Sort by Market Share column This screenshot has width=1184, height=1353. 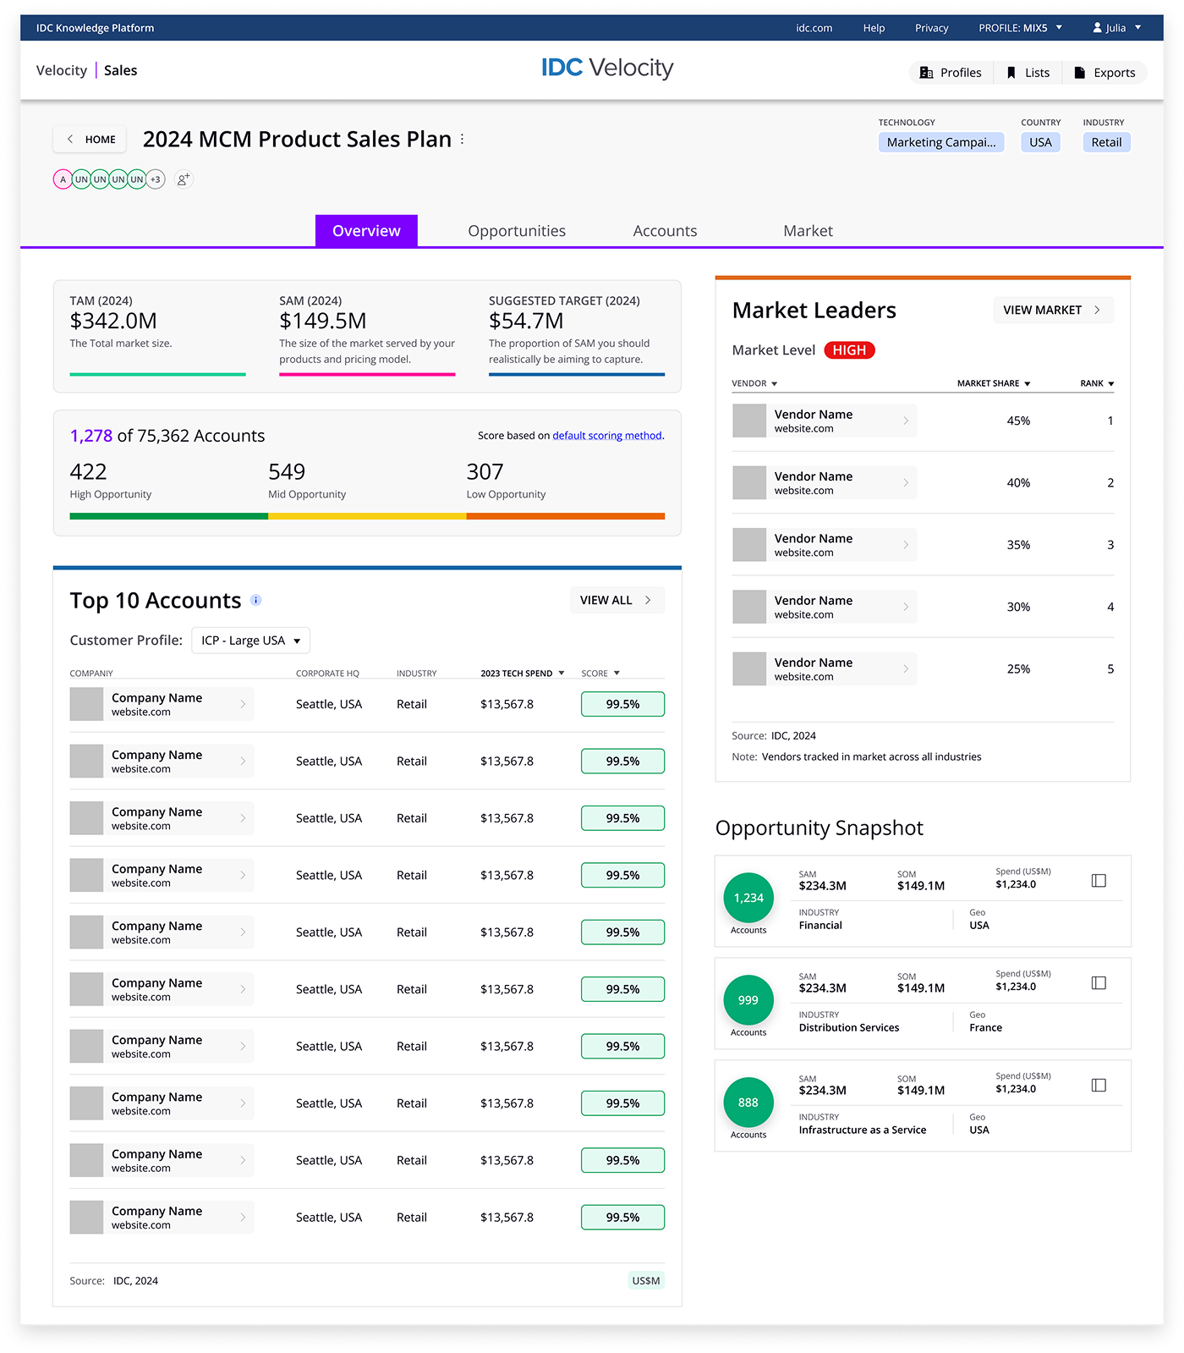[993, 384]
